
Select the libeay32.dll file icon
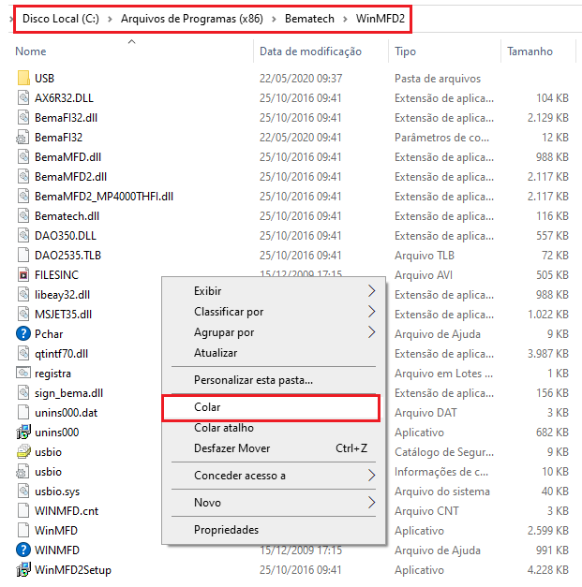(23, 295)
